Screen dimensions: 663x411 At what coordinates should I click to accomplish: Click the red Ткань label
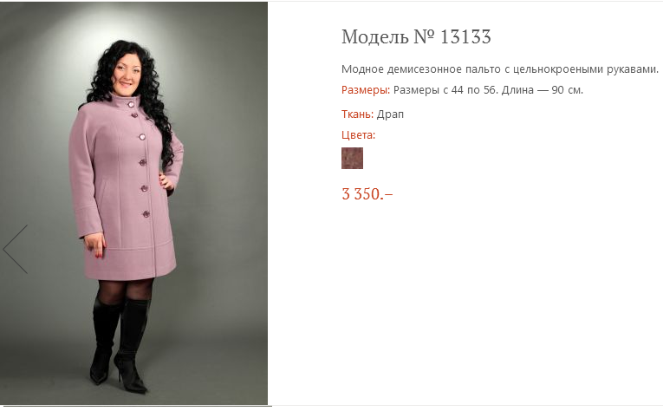pos(357,114)
